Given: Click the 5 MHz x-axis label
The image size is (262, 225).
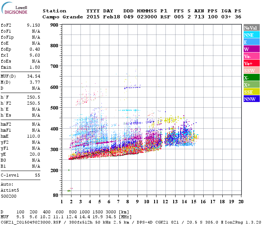Looking at the screenshot, I should tap(100, 202).
